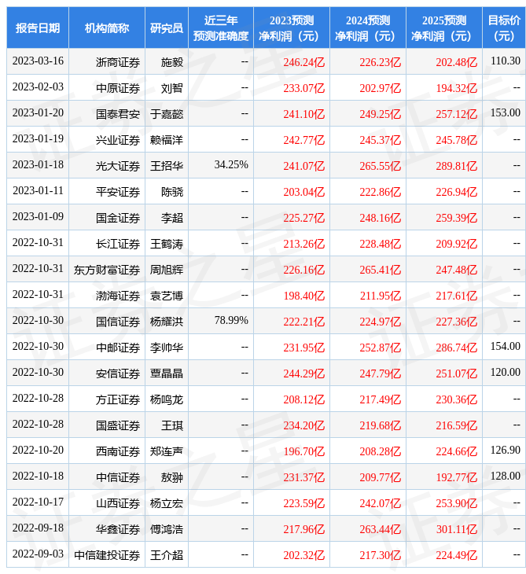Viewport: 526px width, 574px height.
Task: Click the 301.11亿 forecast value
Action: pos(457,530)
